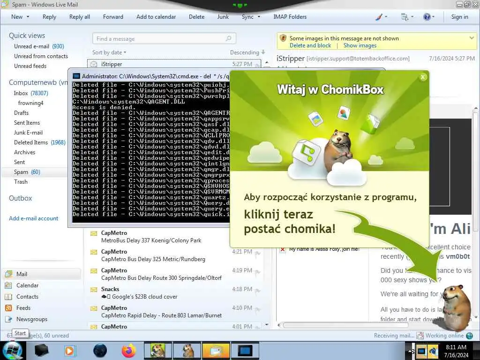This screenshot has width=480, height=360.
Task: Select the frowning4 subfolder
Action: (30, 103)
